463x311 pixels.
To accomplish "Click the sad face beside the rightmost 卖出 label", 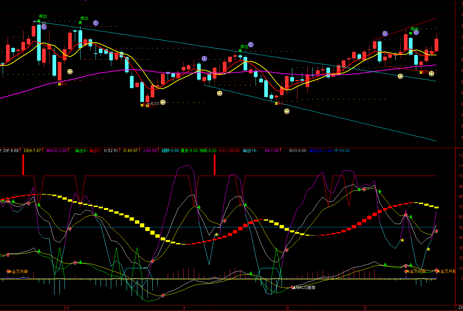I will tap(416, 32).
